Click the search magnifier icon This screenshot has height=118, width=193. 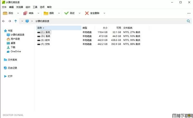click(188, 21)
